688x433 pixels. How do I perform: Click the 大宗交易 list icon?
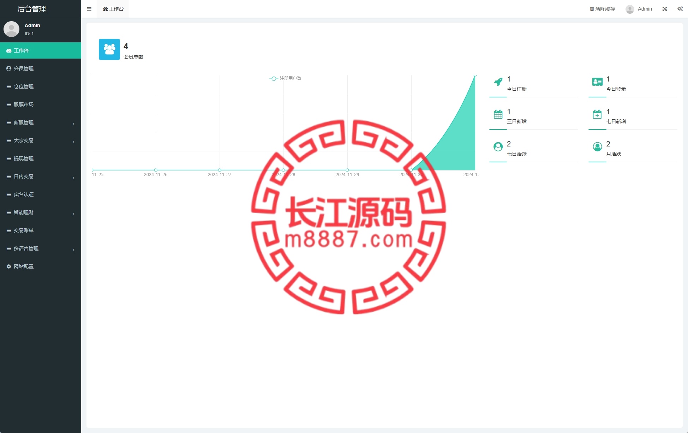[9, 140]
